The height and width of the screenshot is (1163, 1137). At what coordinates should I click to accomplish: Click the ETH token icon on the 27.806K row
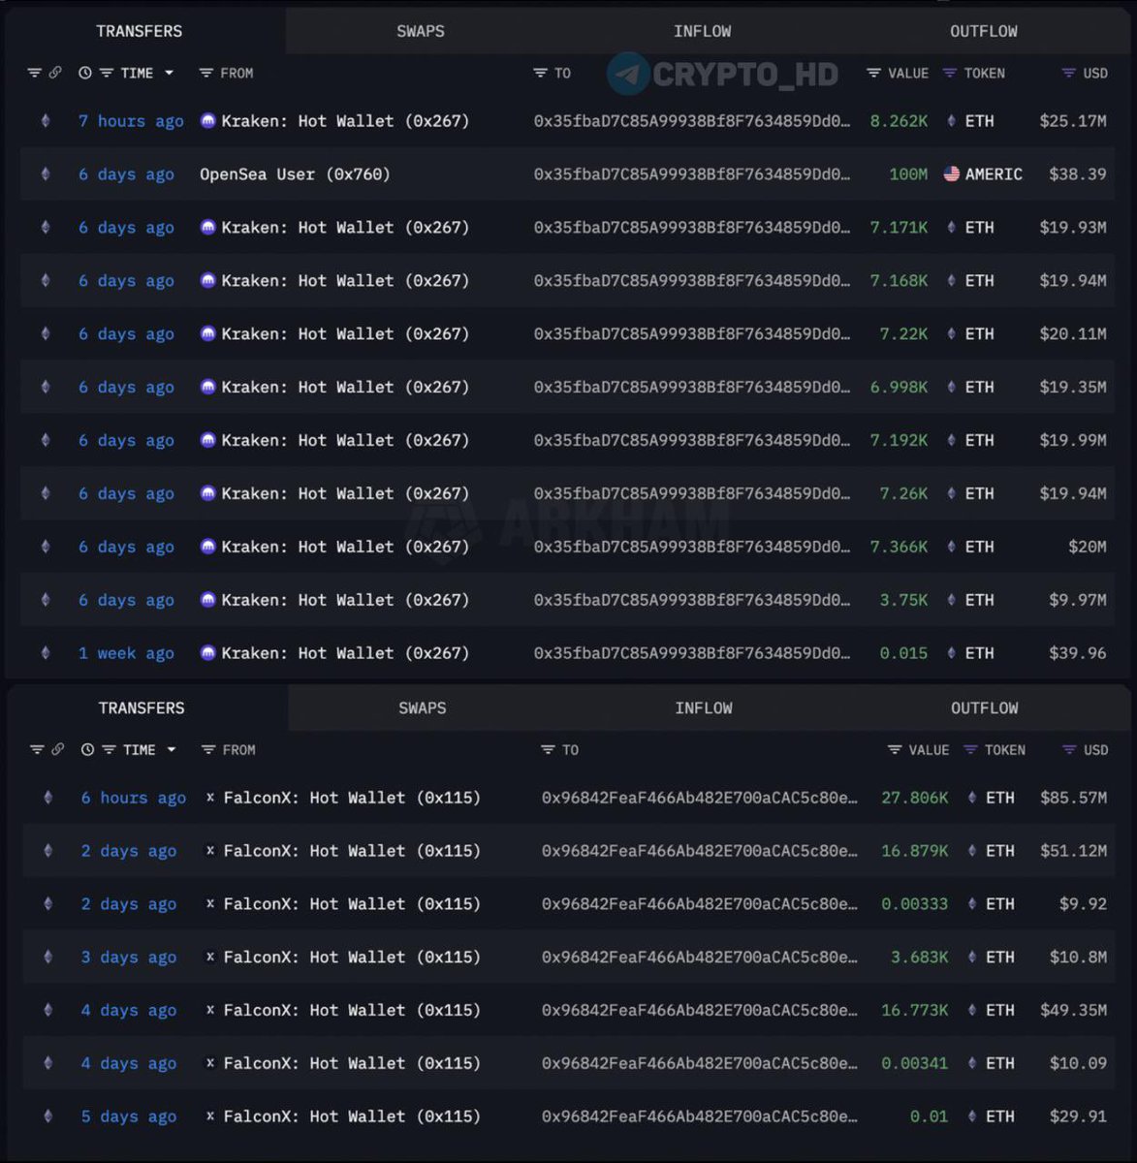[972, 798]
